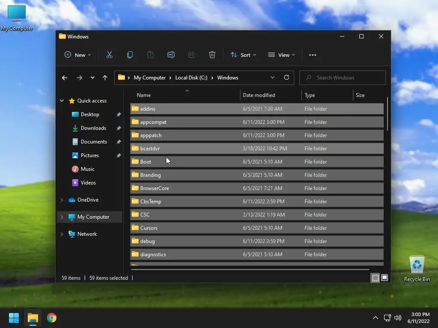Select the BrowserCore folder row
This screenshot has width=438, height=328.
[257, 188]
